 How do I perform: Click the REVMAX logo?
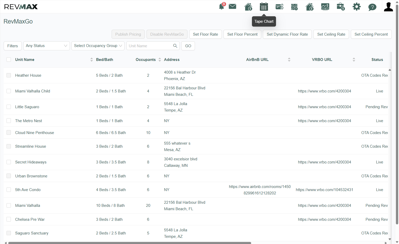pos(21,7)
